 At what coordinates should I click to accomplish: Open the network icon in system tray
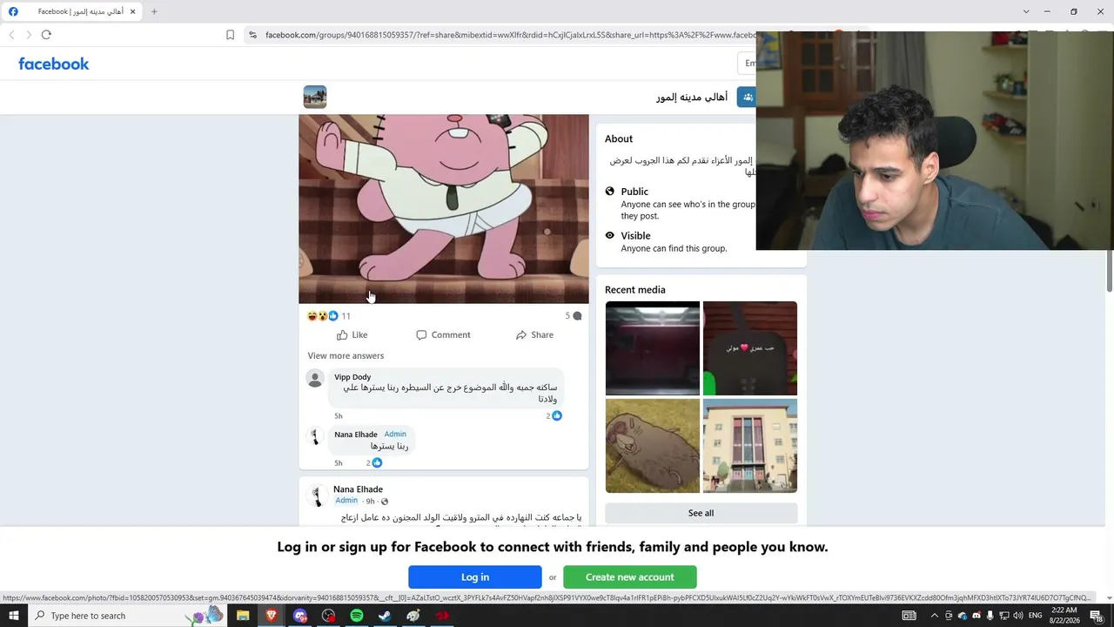(1004, 616)
